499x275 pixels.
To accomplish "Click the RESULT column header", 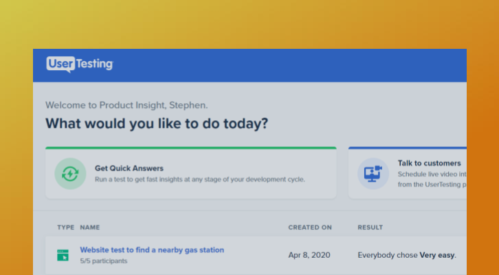I will (x=370, y=228).
